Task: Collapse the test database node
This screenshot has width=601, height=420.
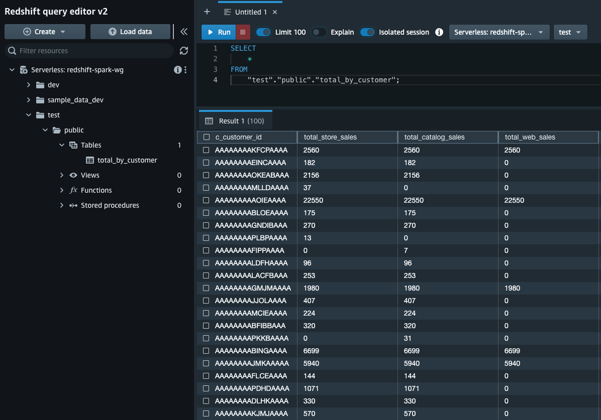Action: tap(28, 115)
